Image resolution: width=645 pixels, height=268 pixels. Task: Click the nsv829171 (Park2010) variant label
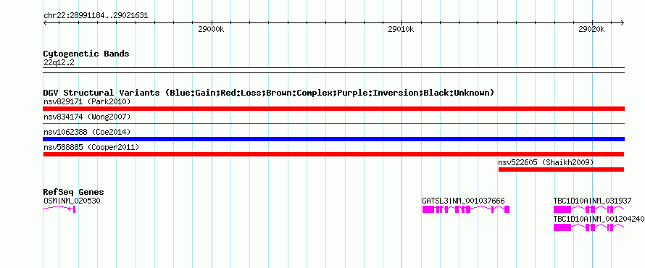point(87,101)
